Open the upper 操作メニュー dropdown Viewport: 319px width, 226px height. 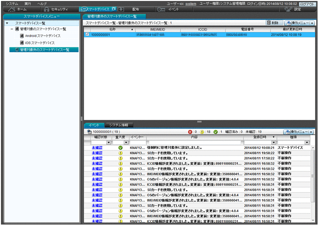tap(300, 23)
